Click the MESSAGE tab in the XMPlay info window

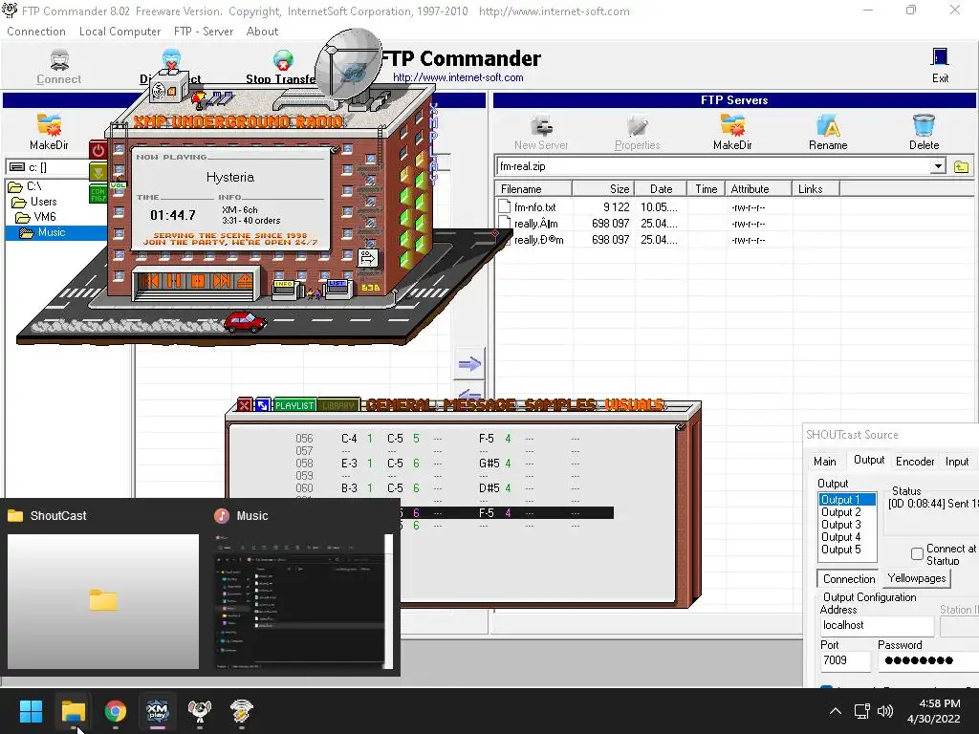(480, 405)
